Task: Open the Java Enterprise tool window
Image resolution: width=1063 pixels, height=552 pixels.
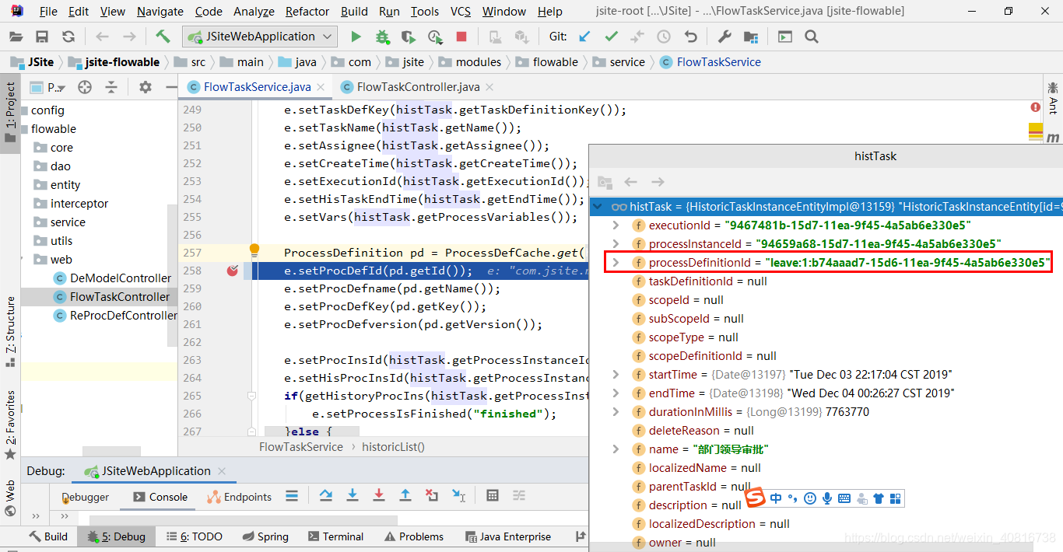Action: coord(507,536)
